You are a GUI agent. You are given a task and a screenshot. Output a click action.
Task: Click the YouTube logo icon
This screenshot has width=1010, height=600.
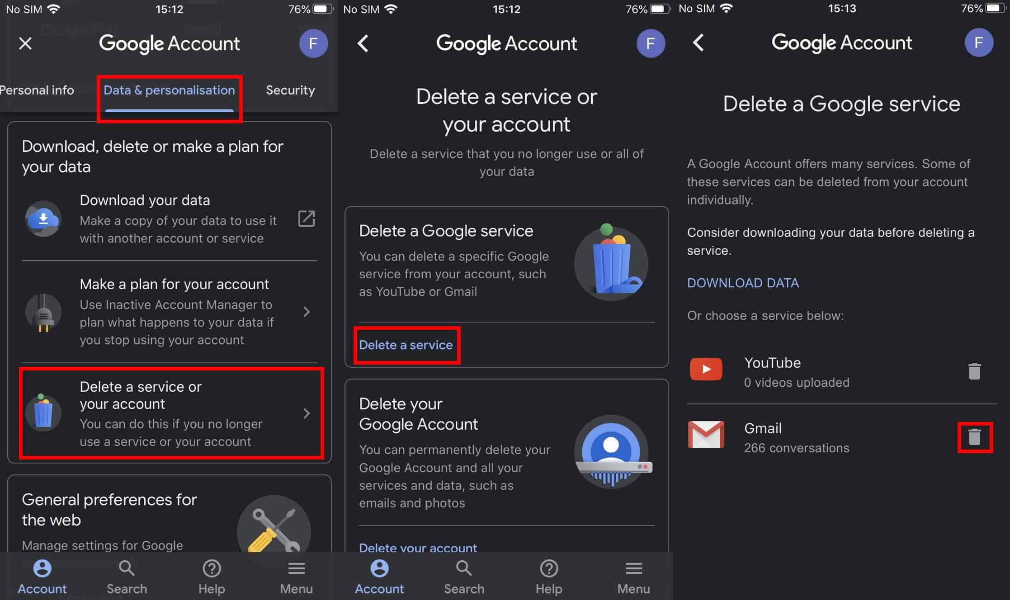(x=706, y=369)
